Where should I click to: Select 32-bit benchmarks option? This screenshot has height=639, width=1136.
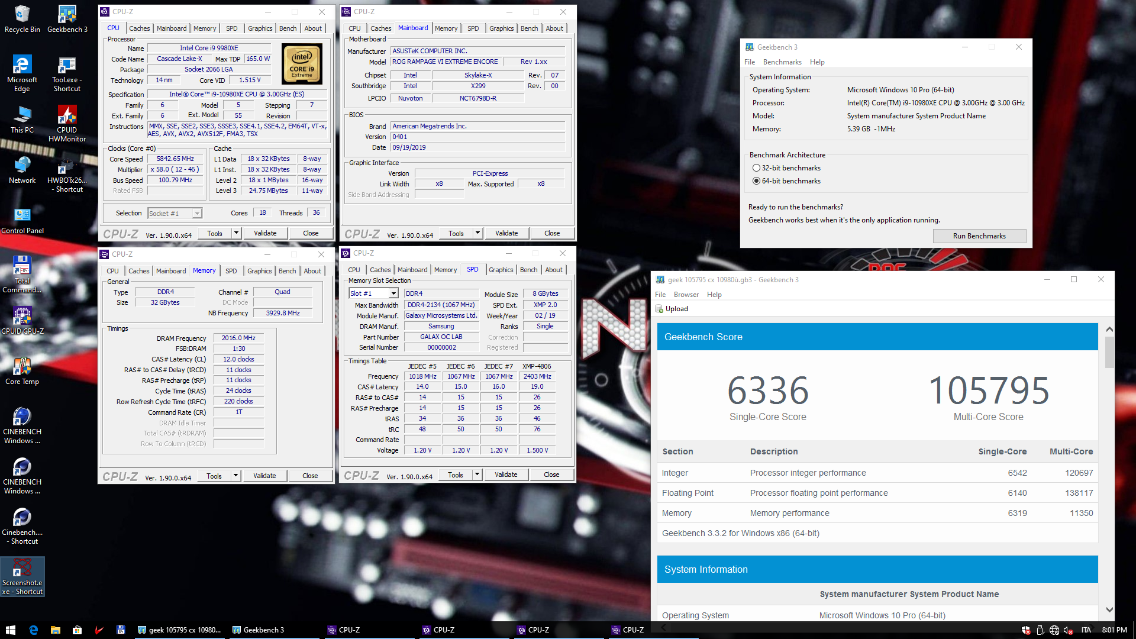point(786,168)
